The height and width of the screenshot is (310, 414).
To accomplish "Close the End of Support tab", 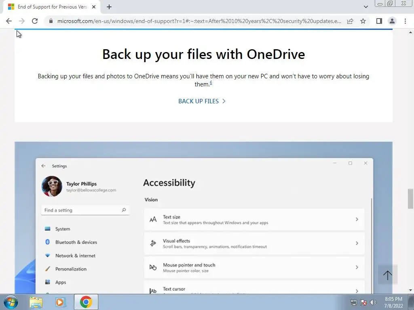I will point(94,7).
